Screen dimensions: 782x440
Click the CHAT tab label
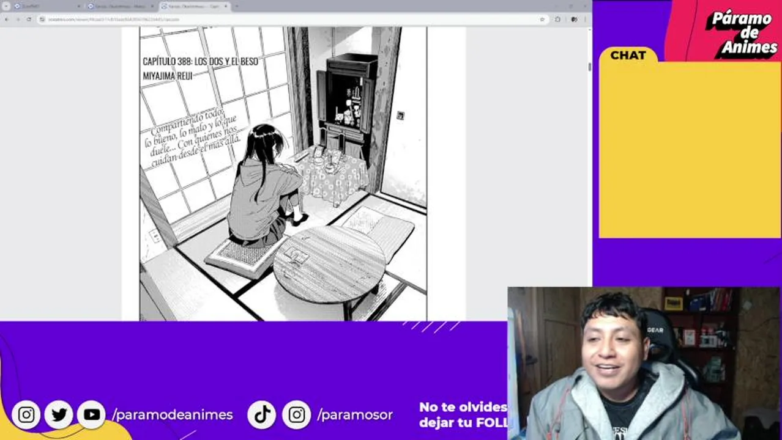pos(628,55)
